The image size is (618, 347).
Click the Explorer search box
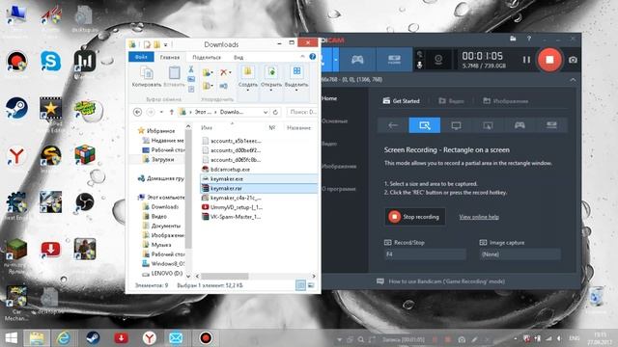[x=302, y=112]
